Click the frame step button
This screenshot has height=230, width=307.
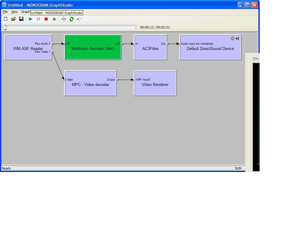tap(54, 19)
